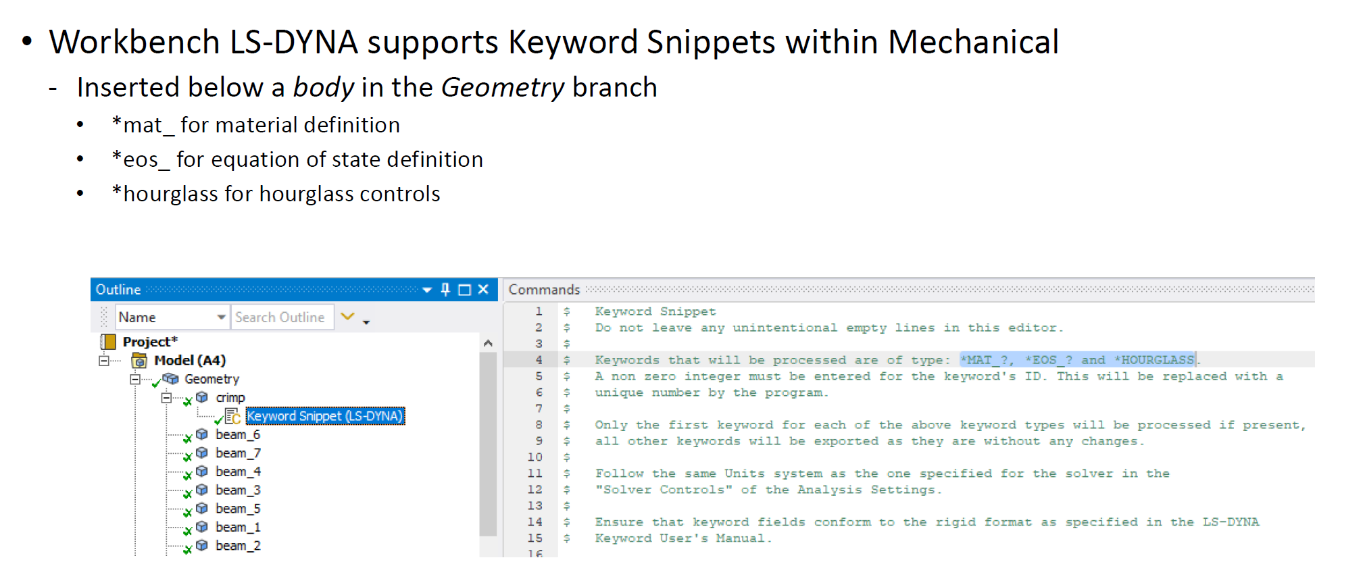The image size is (1365, 587).
Task: Maximize the Outline panel
Action: point(464,290)
